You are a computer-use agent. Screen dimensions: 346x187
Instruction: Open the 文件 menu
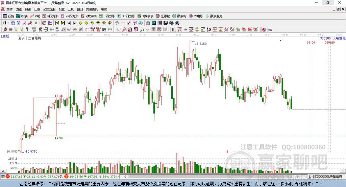coord(10,9)
